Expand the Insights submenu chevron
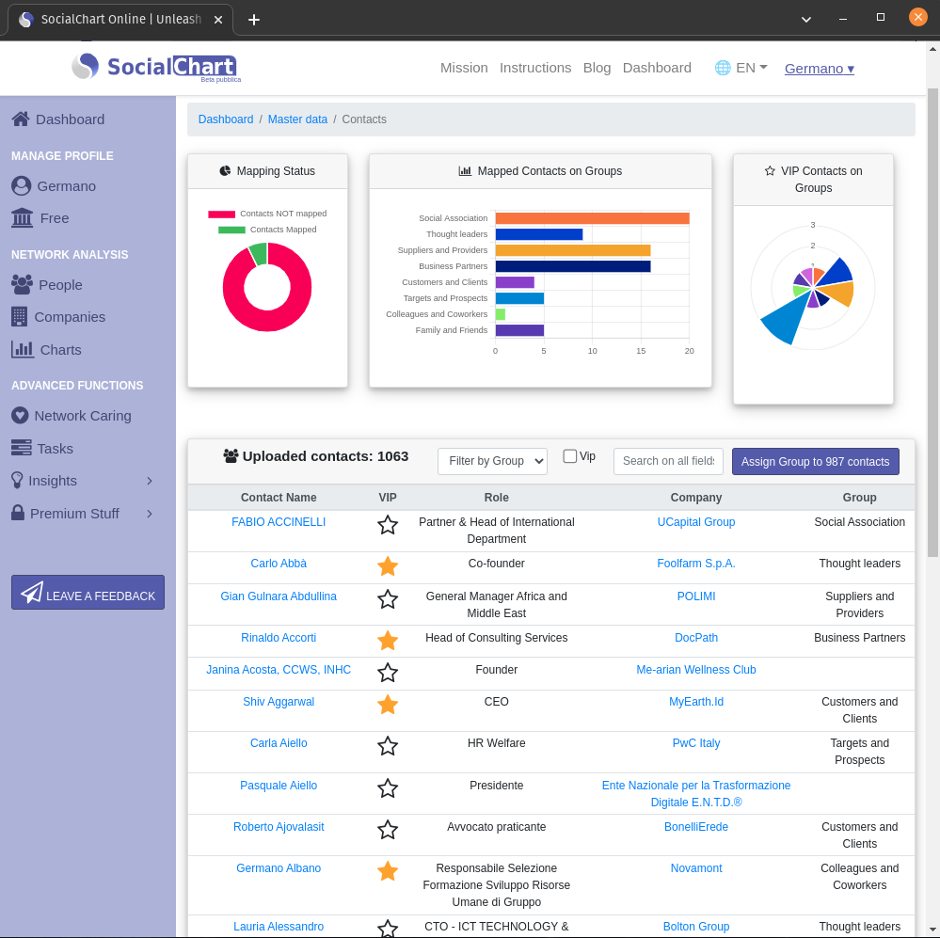 click(150, 481)
